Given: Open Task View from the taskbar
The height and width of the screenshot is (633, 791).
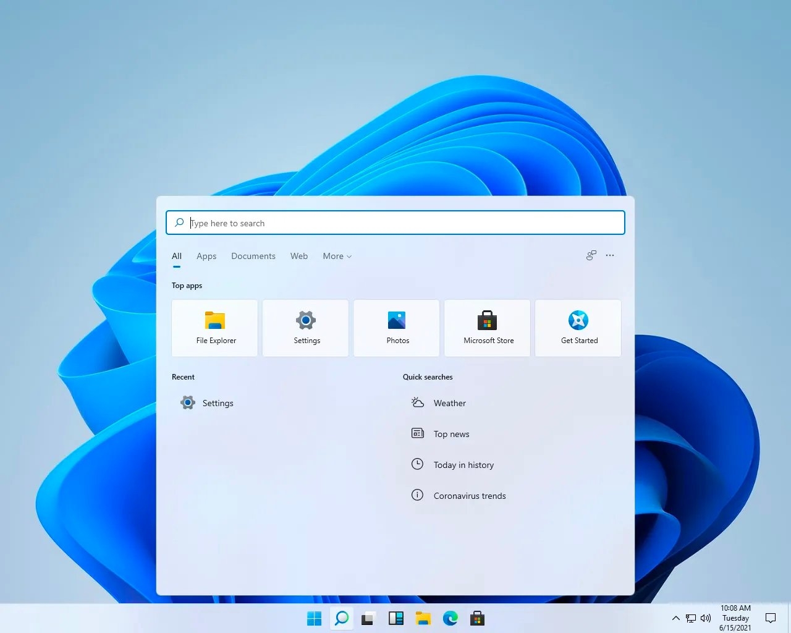Looking at the screenshot, I should [369, 618].
